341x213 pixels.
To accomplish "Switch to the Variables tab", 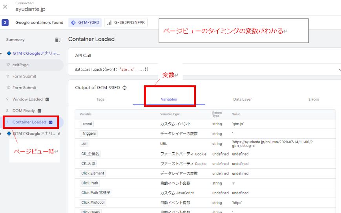I will click(x=169, y=99).
